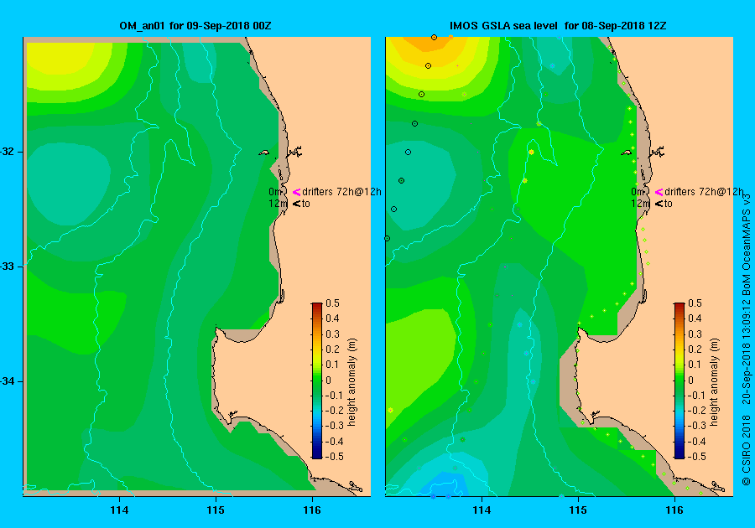Click the '115' longitude label under left map
The width and height of the screenshot is (755, 528).
pos(216,510)
